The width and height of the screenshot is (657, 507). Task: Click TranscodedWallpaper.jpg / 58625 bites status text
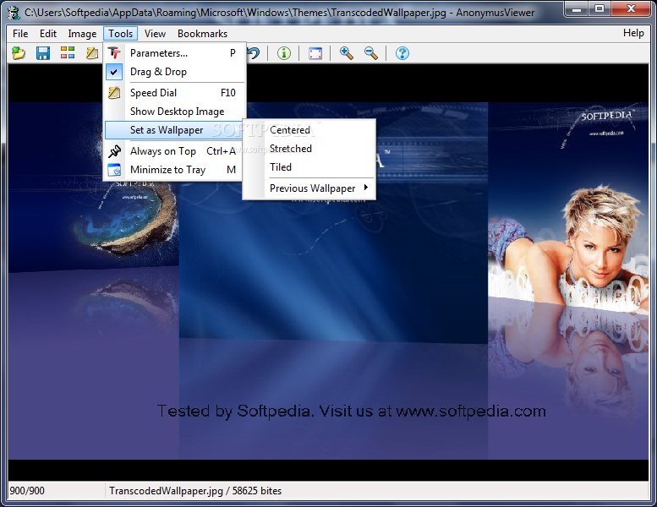tap(195, 491)
